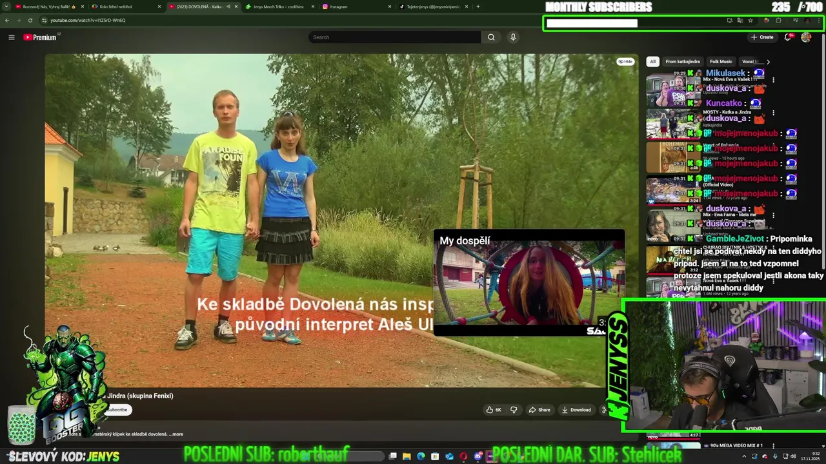Open Chrome media controls icon
This screenshot has width=826, height=464.
click(x=796, y=21)
